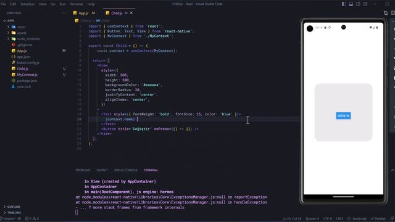Close the Child.js tab

click(x=131, y=13)
